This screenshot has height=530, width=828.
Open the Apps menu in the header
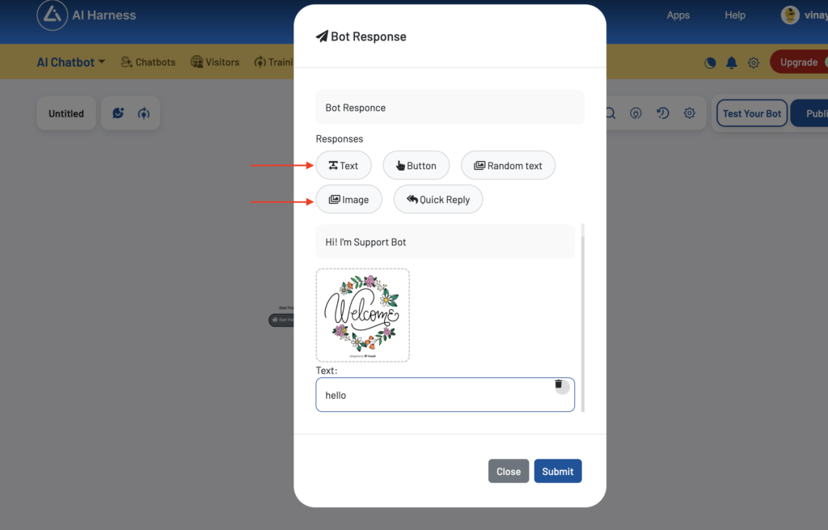pyautogui.click(x=678, y=15)
